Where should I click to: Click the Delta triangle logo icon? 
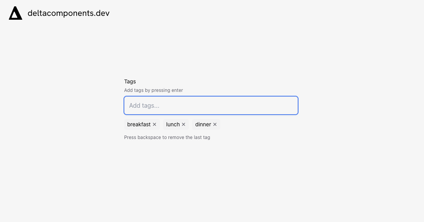click(16, 13)
